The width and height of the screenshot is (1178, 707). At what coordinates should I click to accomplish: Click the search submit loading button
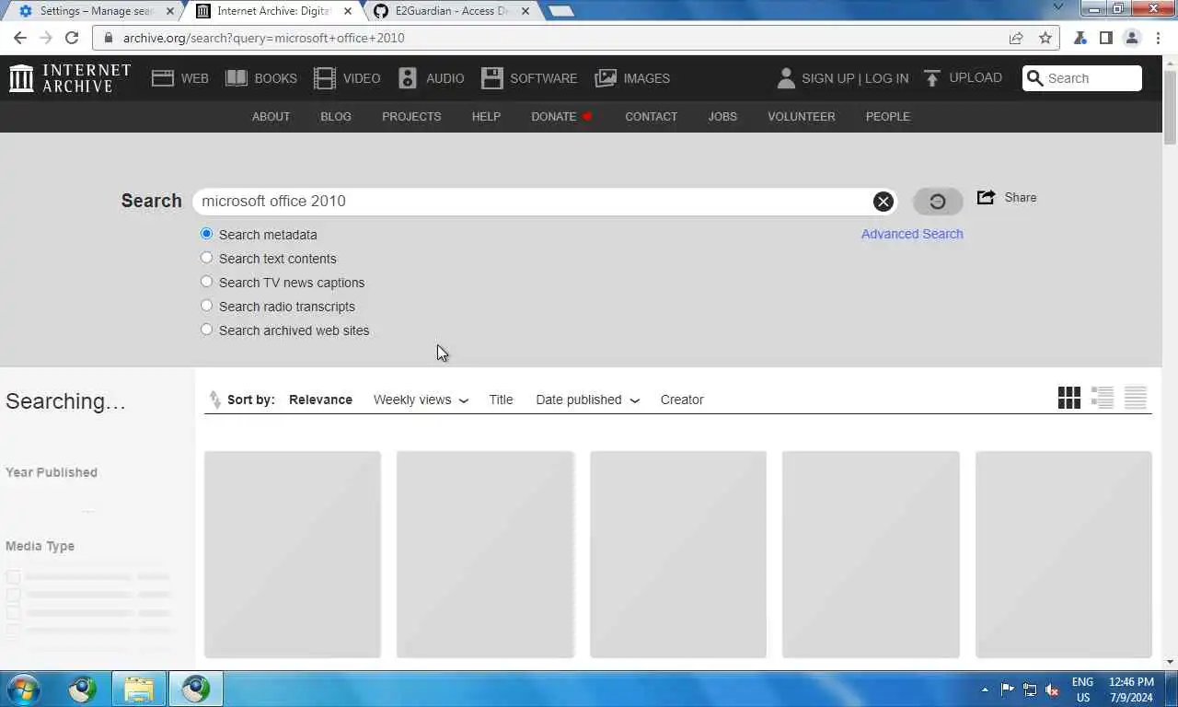click(938, 202)
